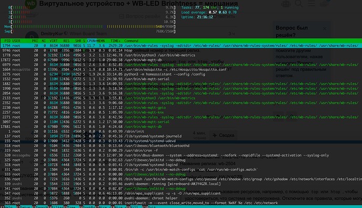The width and height of the screenshot is (362, 208).
Task: Click the 'Сводка' button on the forum page
Action: click(223, 135)
